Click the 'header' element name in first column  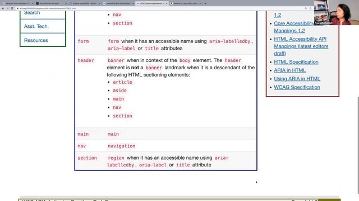86,60
